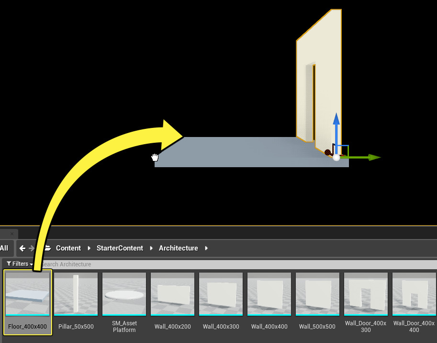Viewport: 437px width, 343px height.
Task: Select the Pillar_50x500 asset thumbnail
Action: click(76, 294)
